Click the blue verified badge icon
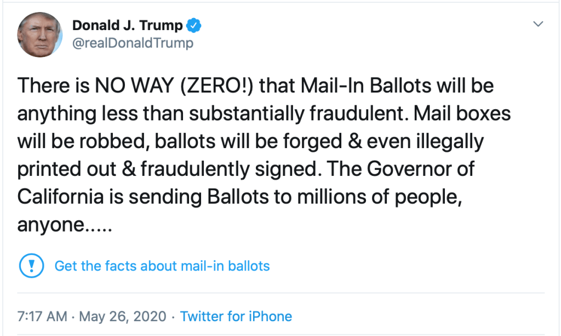 pos(194,25)
